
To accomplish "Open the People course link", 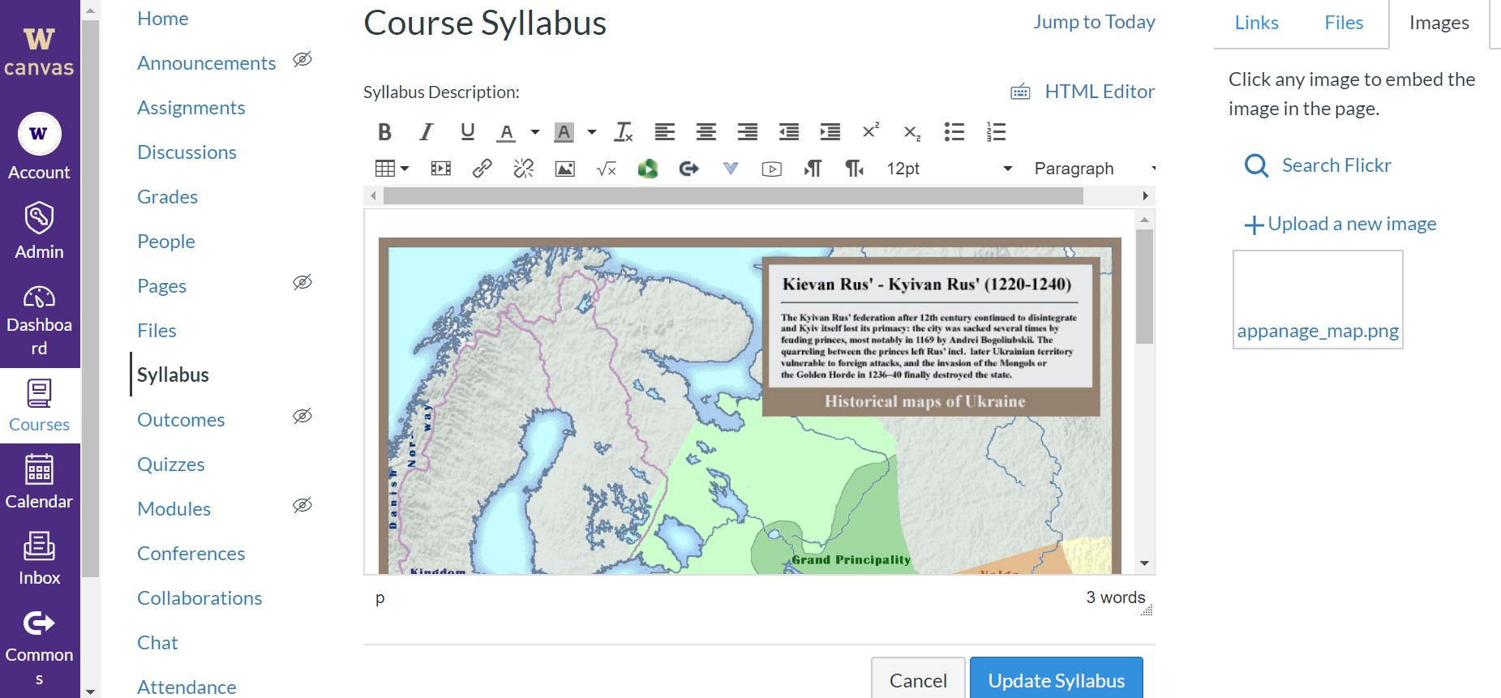I will tap(166, 242).
